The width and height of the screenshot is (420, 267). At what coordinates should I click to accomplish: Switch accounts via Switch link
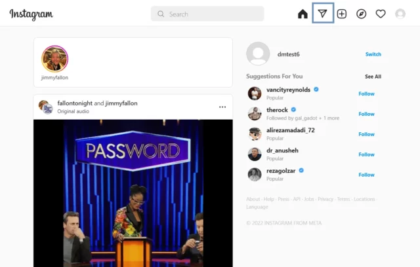pyautogui.click(x=373, y=54)
